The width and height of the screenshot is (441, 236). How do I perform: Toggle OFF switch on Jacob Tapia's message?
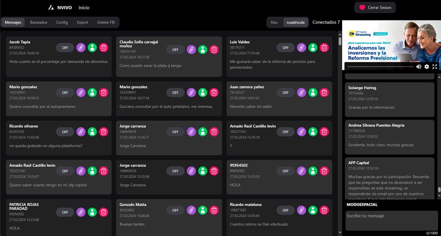[x=65, y=48]
